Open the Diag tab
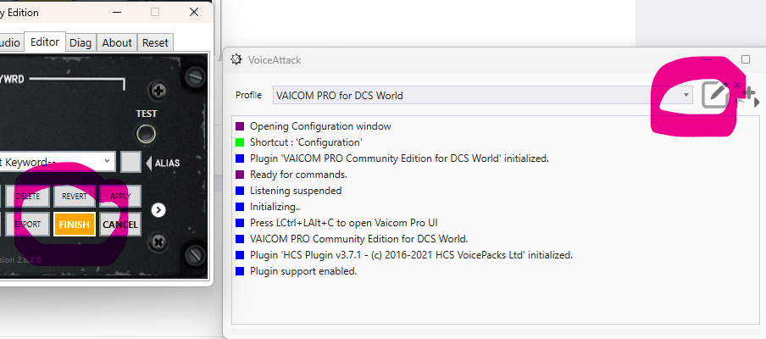766x339 pixels. (80, 42)
